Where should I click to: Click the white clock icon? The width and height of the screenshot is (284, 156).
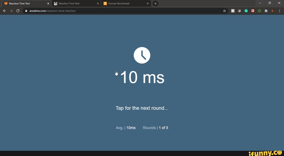tap(142, 55)
